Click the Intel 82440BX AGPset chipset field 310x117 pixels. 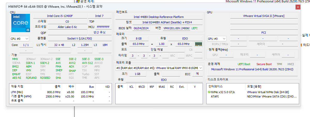coord(167,22)
